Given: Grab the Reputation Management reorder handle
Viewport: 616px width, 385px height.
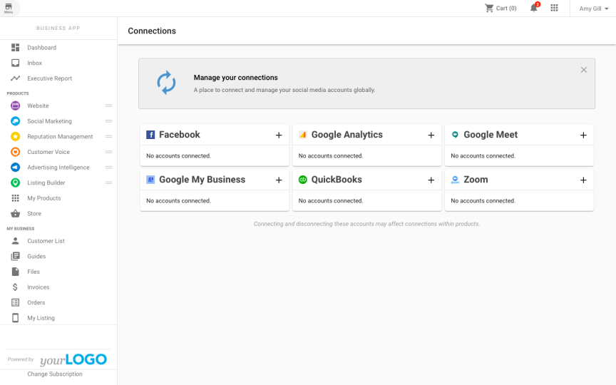Looking at the screenshot, I should coord(108,136).
